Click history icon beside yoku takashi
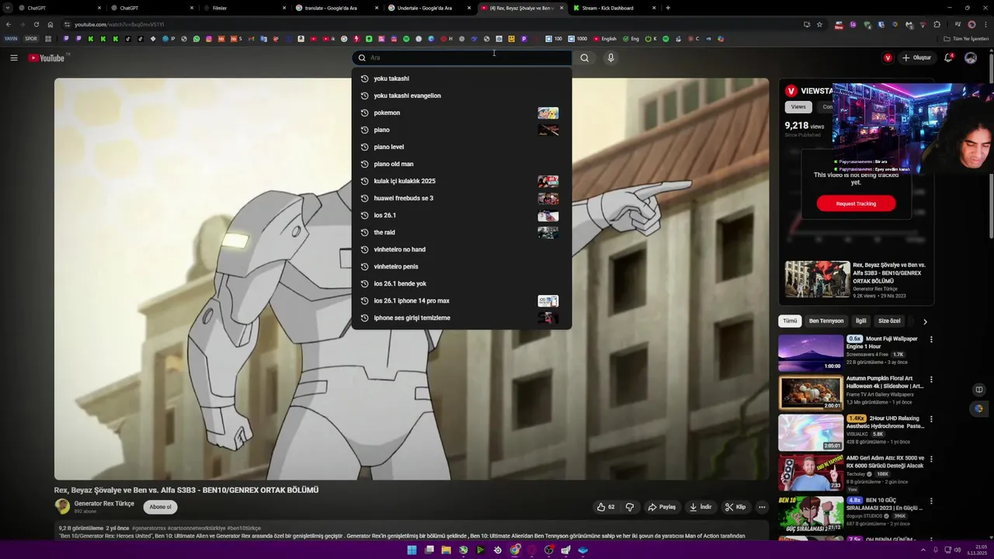This screenshot has height=559, width=994. tap(363, 78)
